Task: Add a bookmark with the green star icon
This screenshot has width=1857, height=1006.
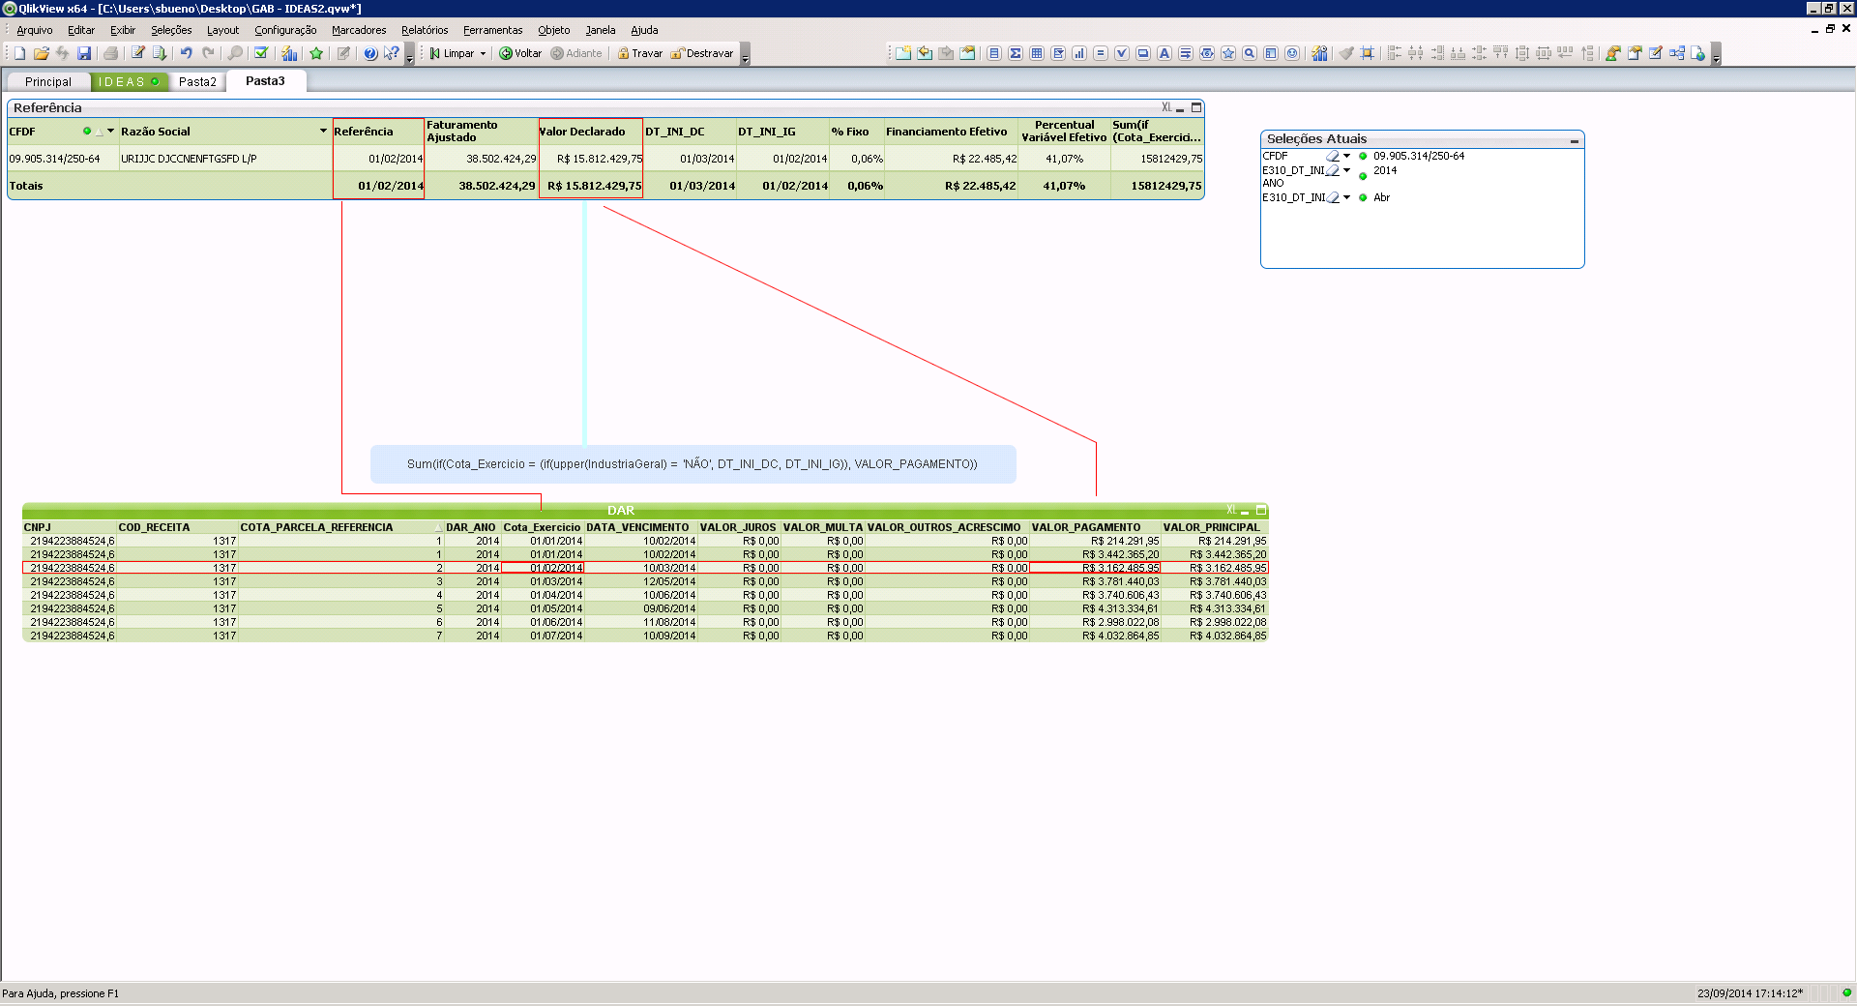Action: 316,53
